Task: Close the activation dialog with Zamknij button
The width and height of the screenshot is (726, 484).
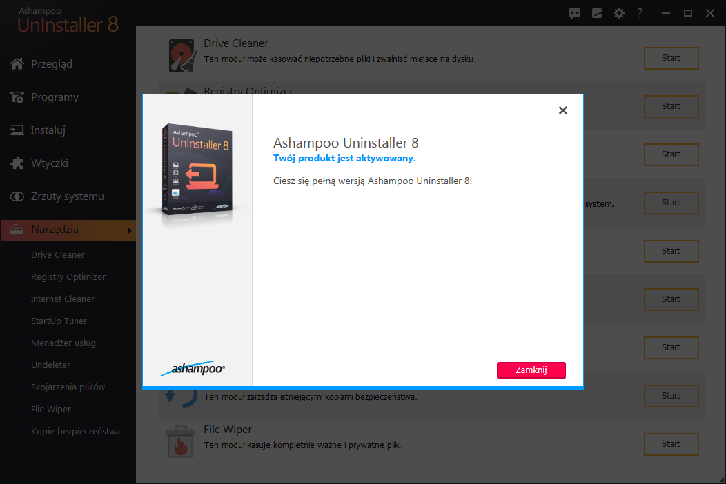Action: pyautogui.click(x=531, y=370)
